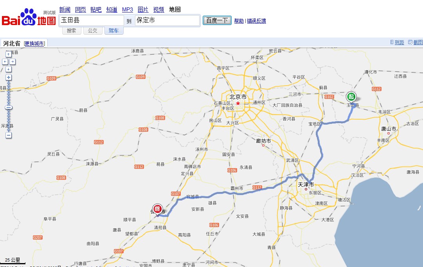Screen dimensions: 423x267
Task: Click the red 终 destination marker
Action: click(158, 209)
